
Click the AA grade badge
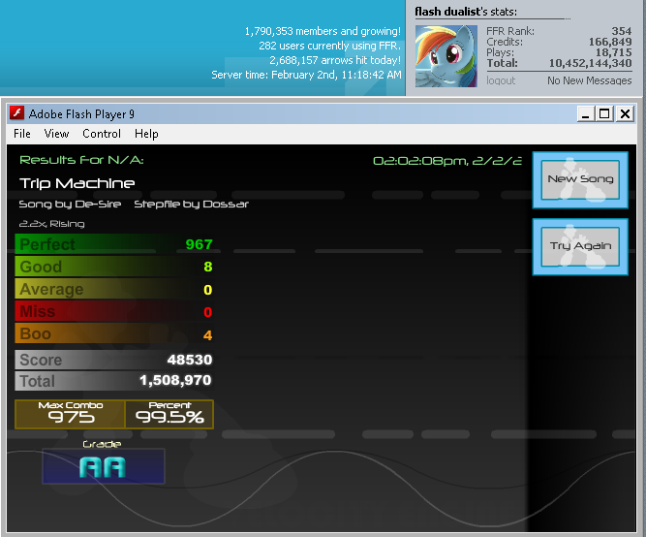pyautogui.click(x=104, y=466)
